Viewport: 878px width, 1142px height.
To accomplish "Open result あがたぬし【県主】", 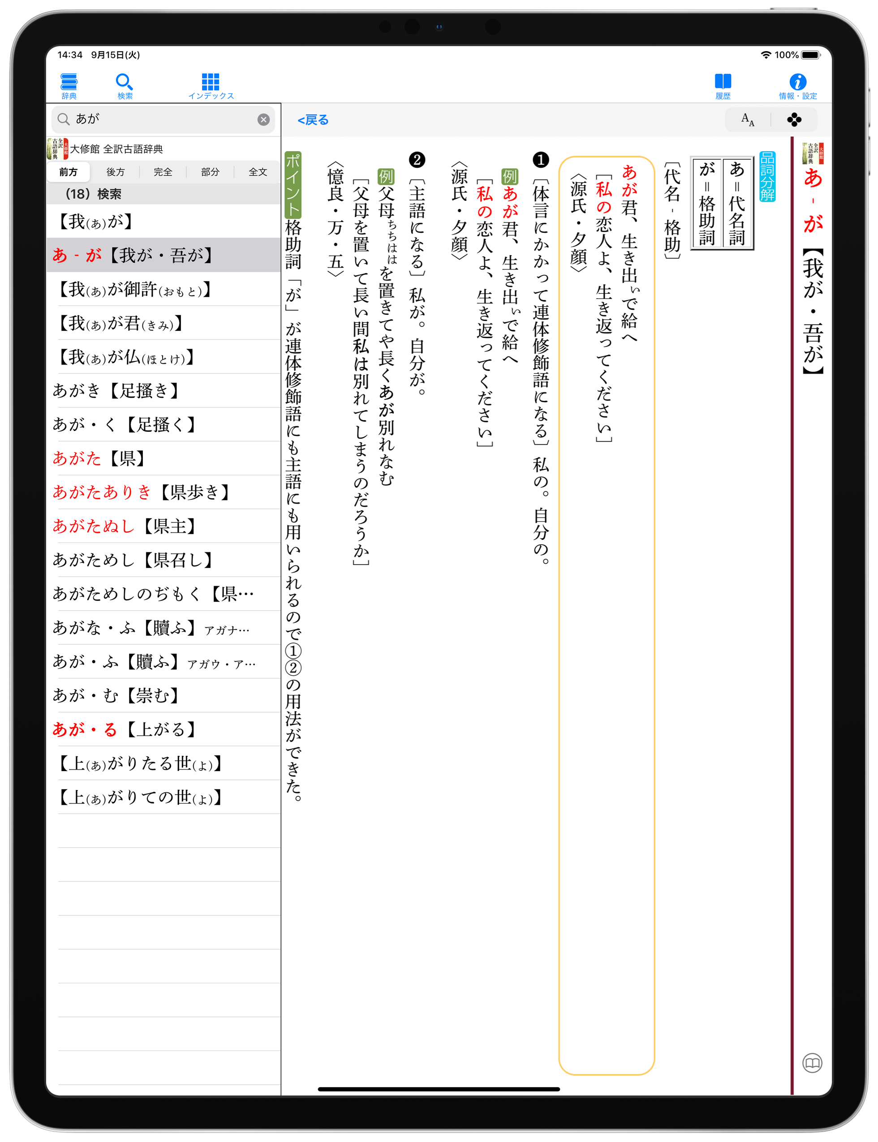I will 164,526.
